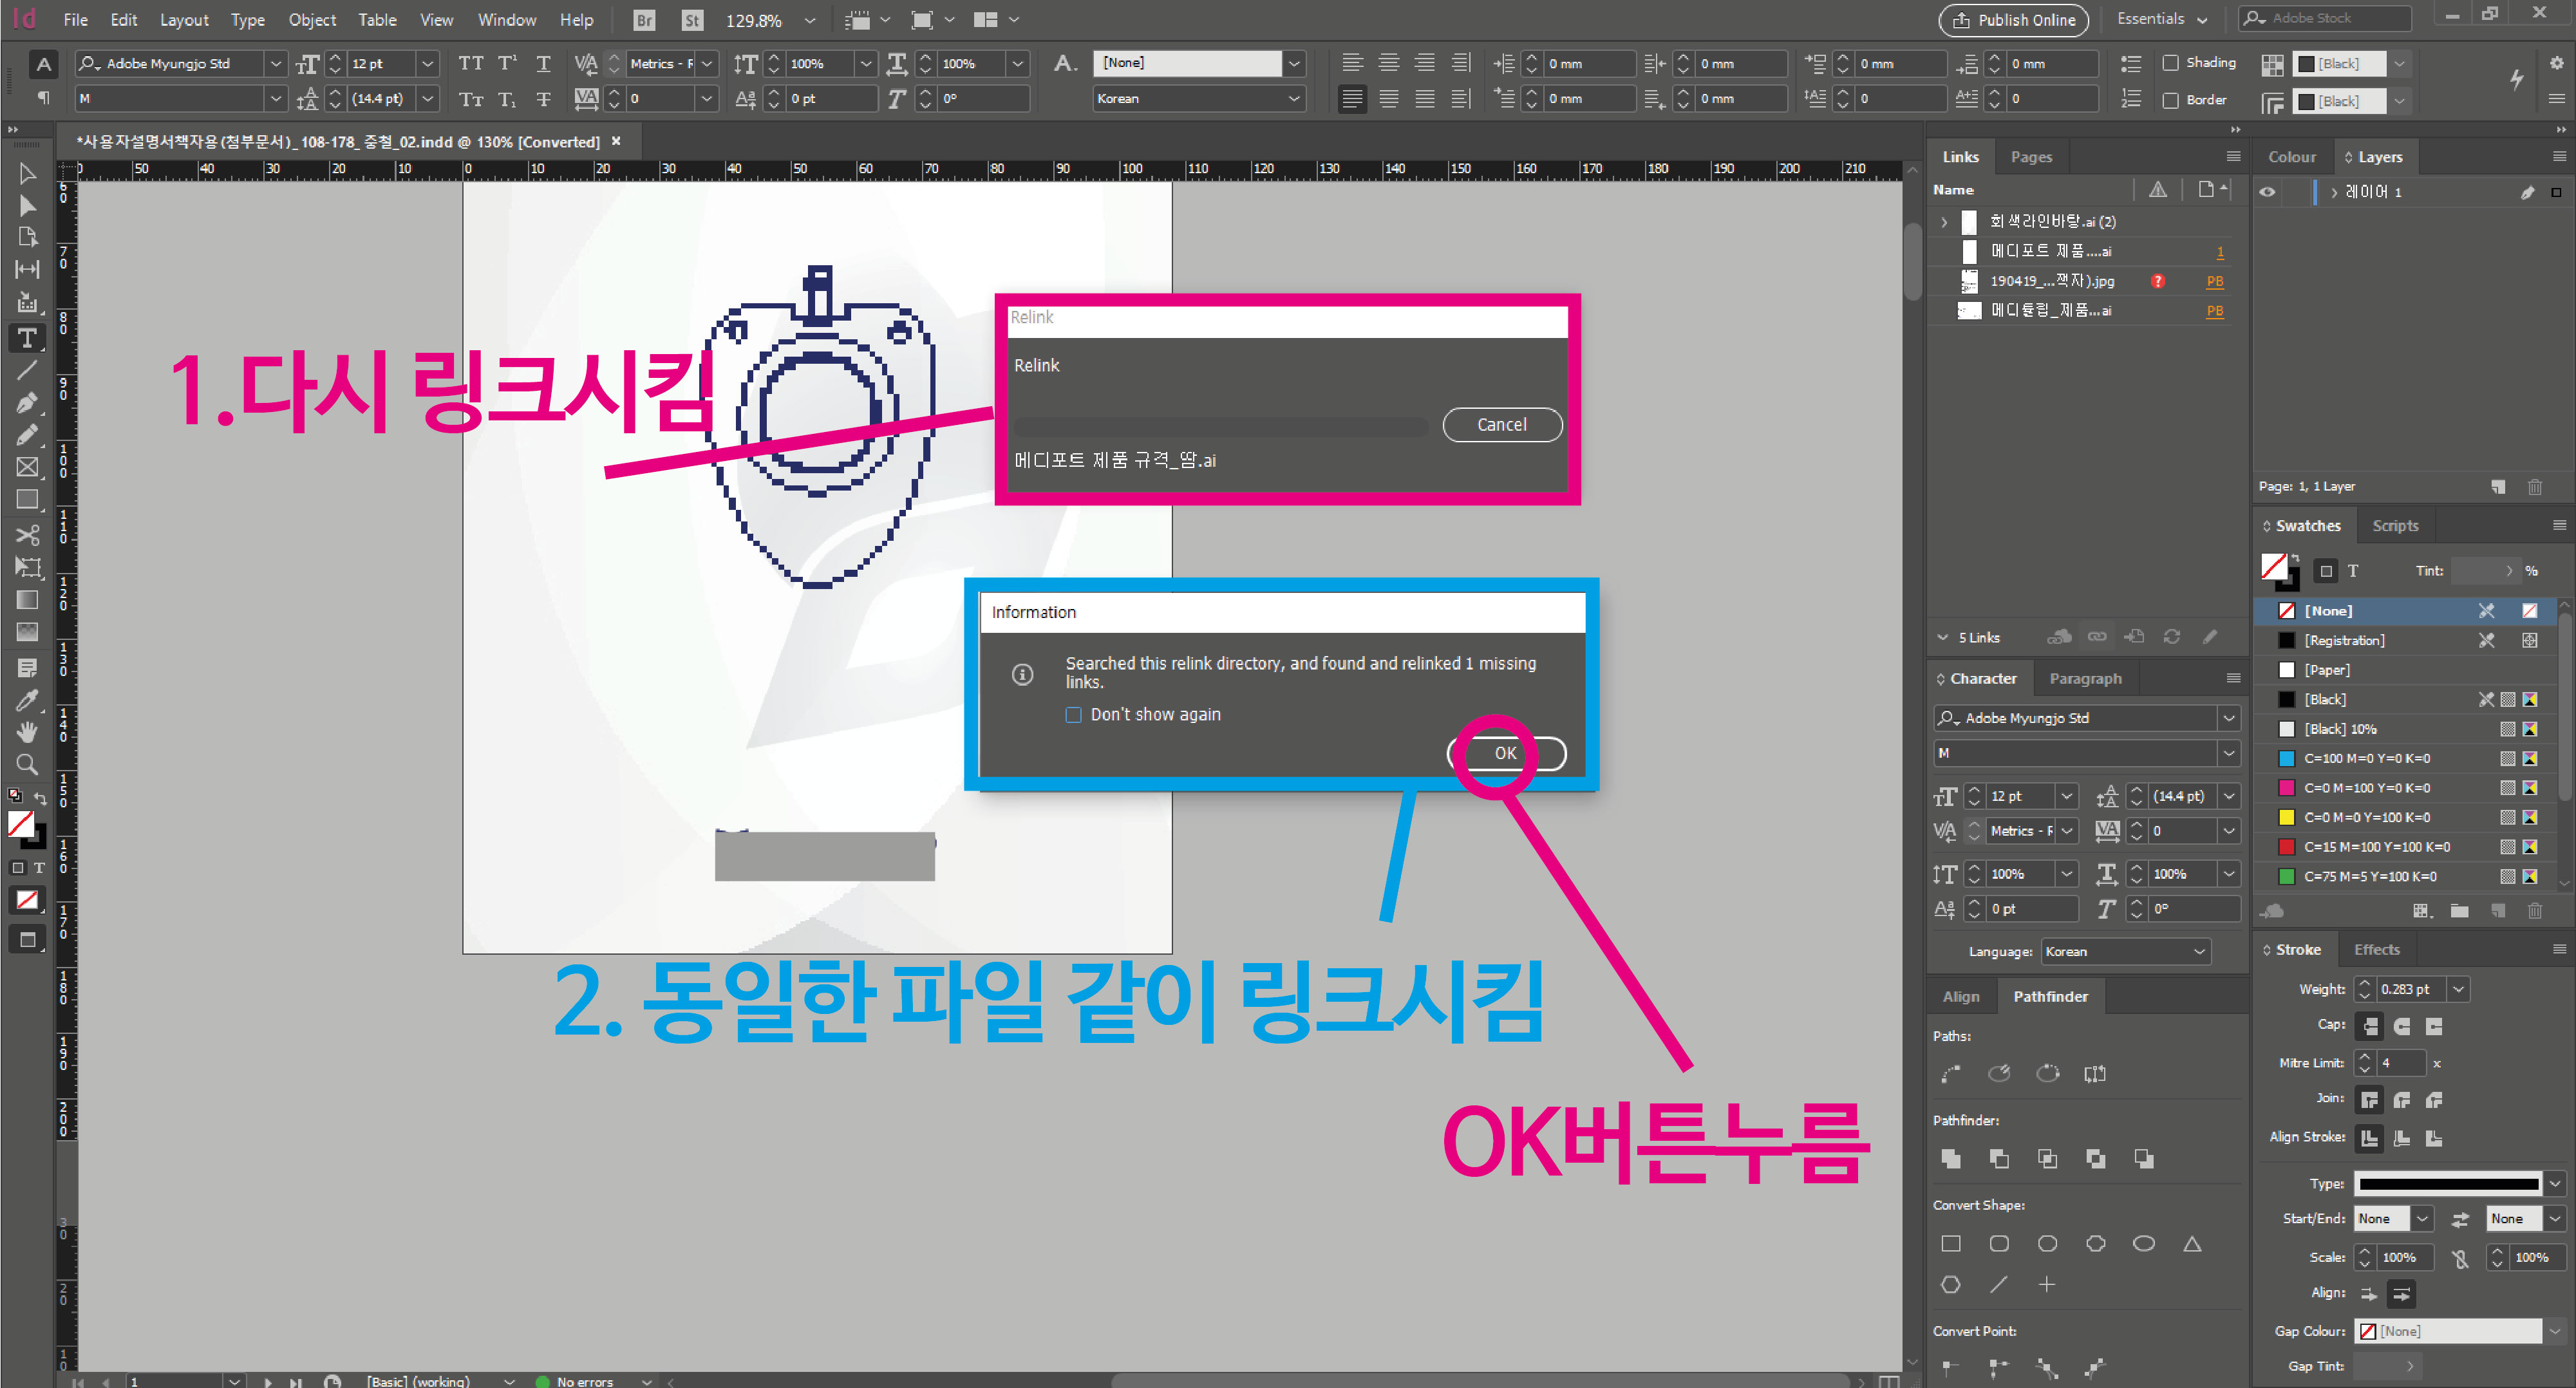
Task: Select the Rectangle Frame tool
Action: coord(27,467)
